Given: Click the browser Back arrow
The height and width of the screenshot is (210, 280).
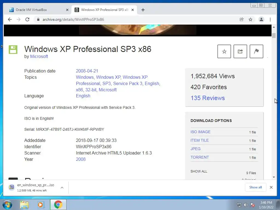Looking at the screenshot, I should coord(10,19).
